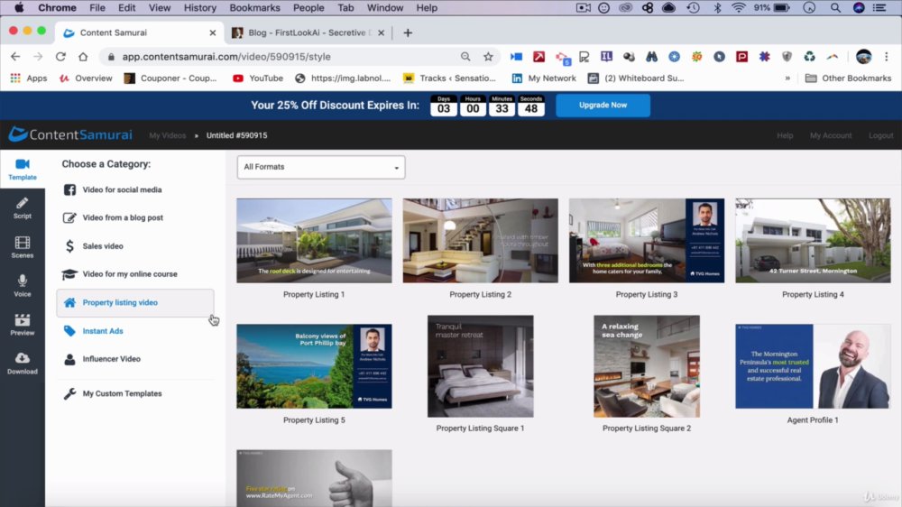Open the Other Bookmarks folder
Screen dimensions: 902x507
click(849, 78)
